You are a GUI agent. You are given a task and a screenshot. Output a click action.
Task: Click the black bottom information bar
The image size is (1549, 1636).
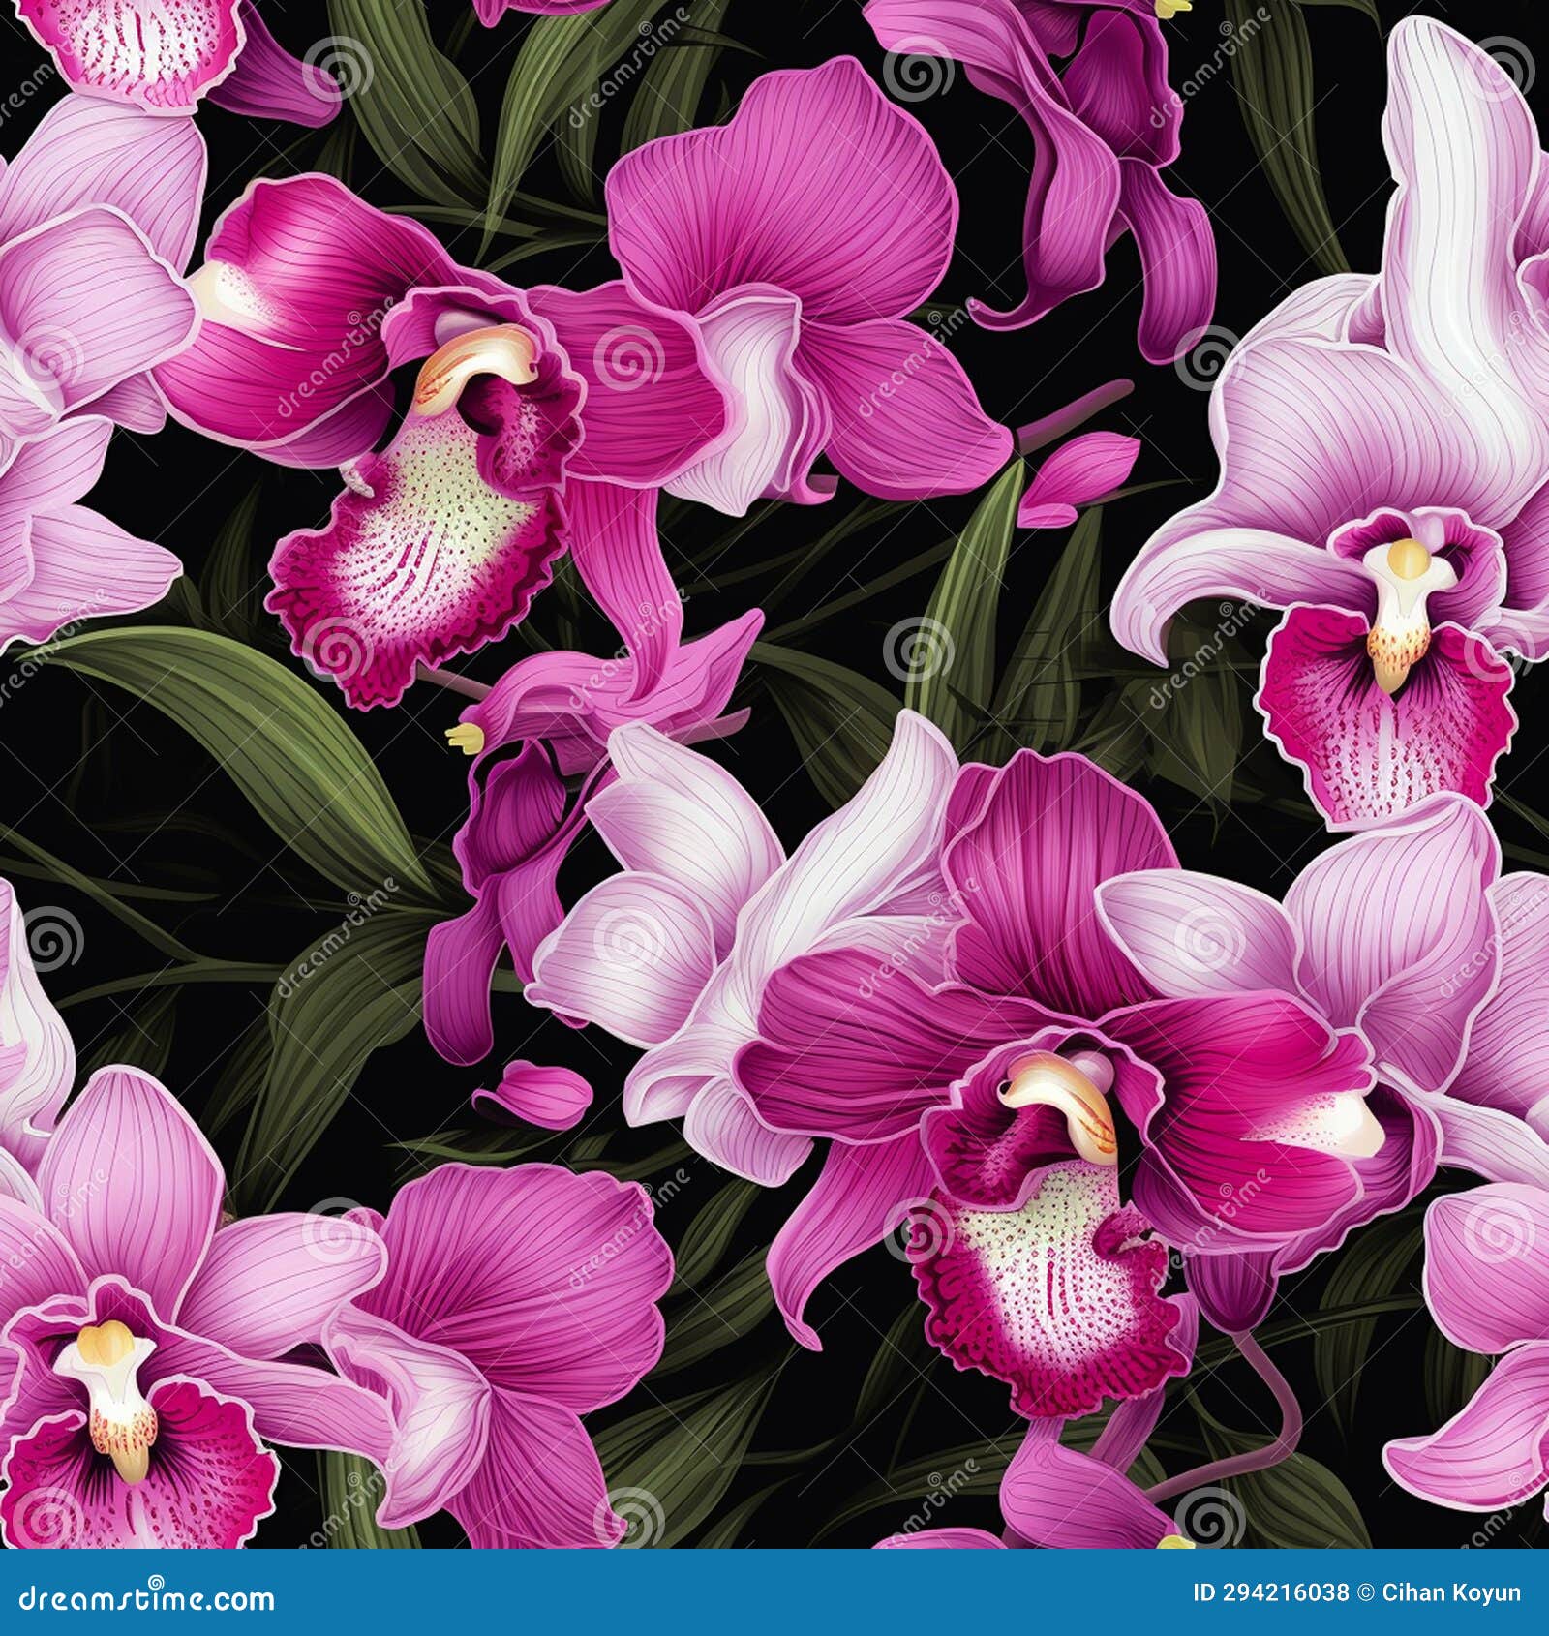click(774, 1592)
